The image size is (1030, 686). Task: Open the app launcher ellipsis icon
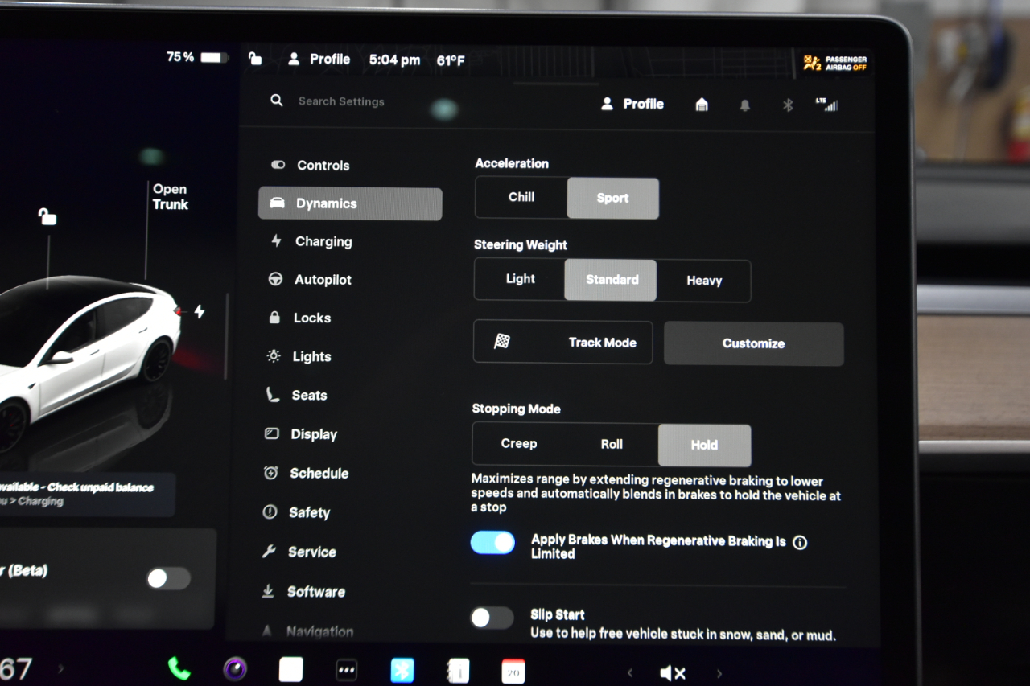pyautogui.click(x=346, y=669)
